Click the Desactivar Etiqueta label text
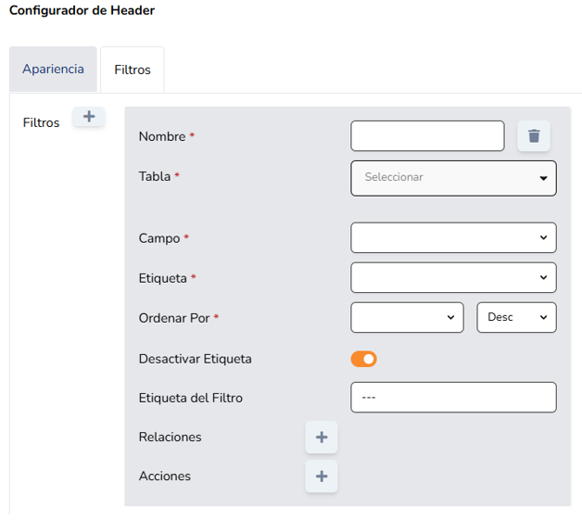The image size is (582, 521). [195, 359]
